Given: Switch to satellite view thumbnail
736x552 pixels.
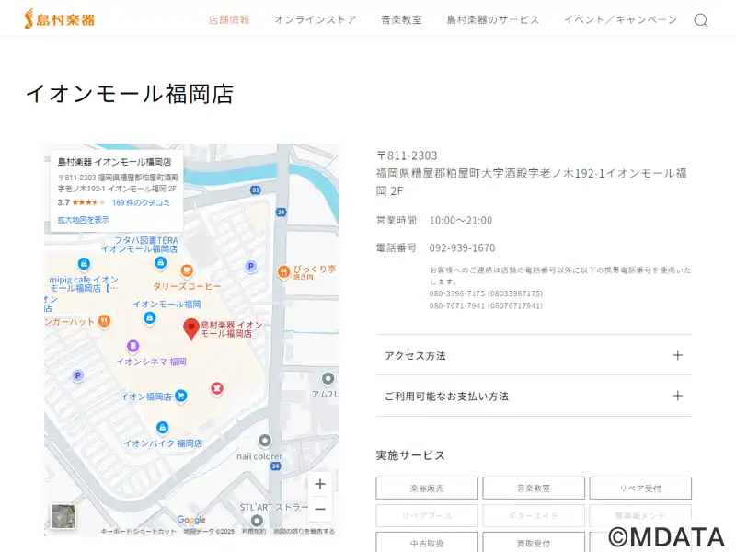Looking at the screenshot, I should point(63,516).
